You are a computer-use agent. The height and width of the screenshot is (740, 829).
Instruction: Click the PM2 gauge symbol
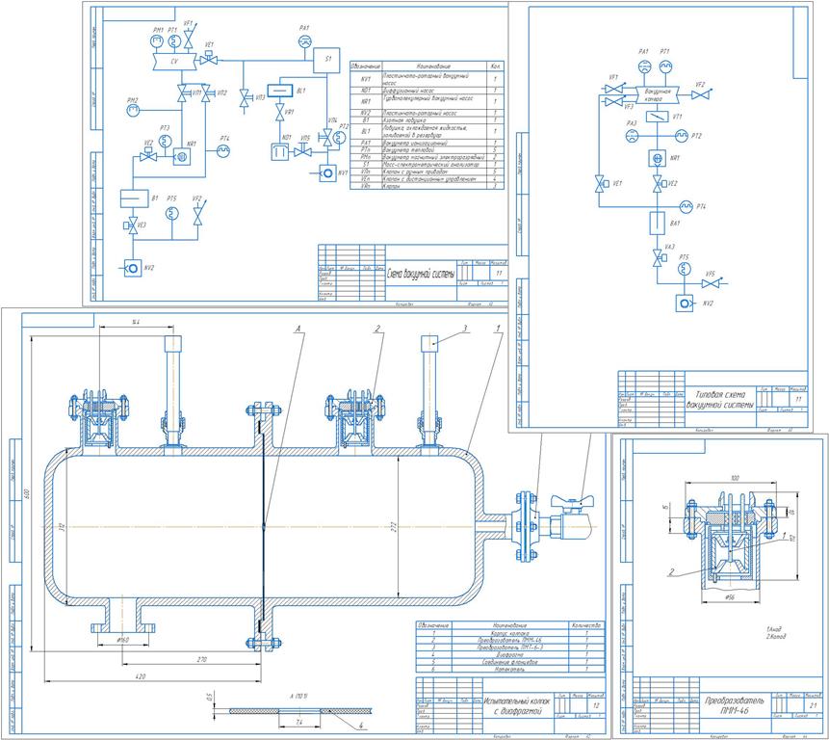(x=133, y=110)
